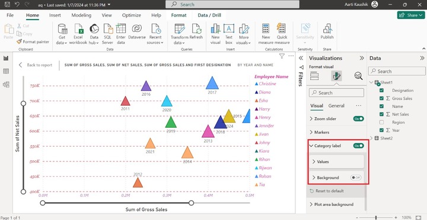427x220 pixels.
Task: Open the Analytics pane magnifier icon
Action: click(358, 76)
